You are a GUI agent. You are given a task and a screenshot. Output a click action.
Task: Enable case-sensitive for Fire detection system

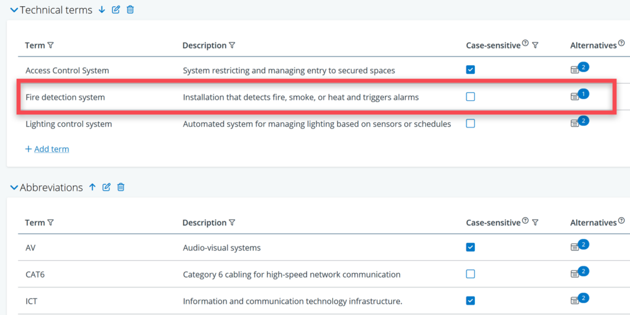coord(471,97)
